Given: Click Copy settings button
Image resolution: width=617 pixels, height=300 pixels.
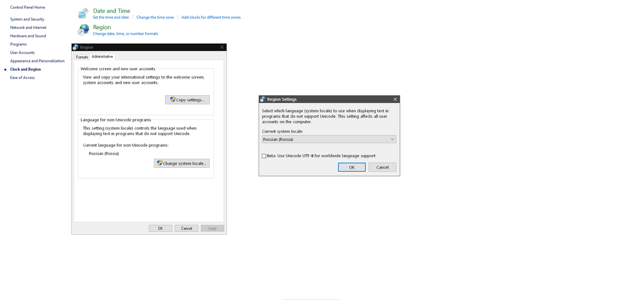Looking at the screenshot, I should point(188,99).
